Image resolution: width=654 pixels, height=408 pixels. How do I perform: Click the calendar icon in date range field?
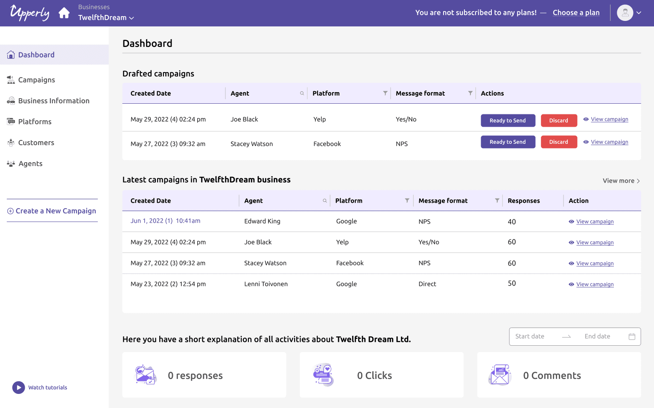click(632, 337)
